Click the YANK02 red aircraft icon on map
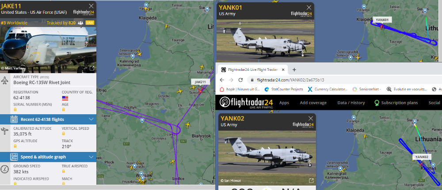The width and height of the screenshot is (442, 190). 421,164
